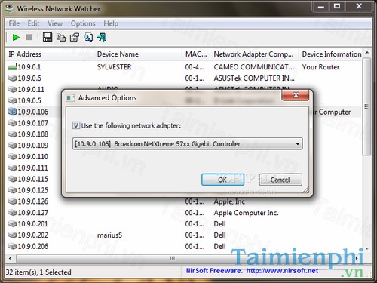Select the row with IP 10.9.0.127
The height and width of the screenshot is (283, 377).
184,213
